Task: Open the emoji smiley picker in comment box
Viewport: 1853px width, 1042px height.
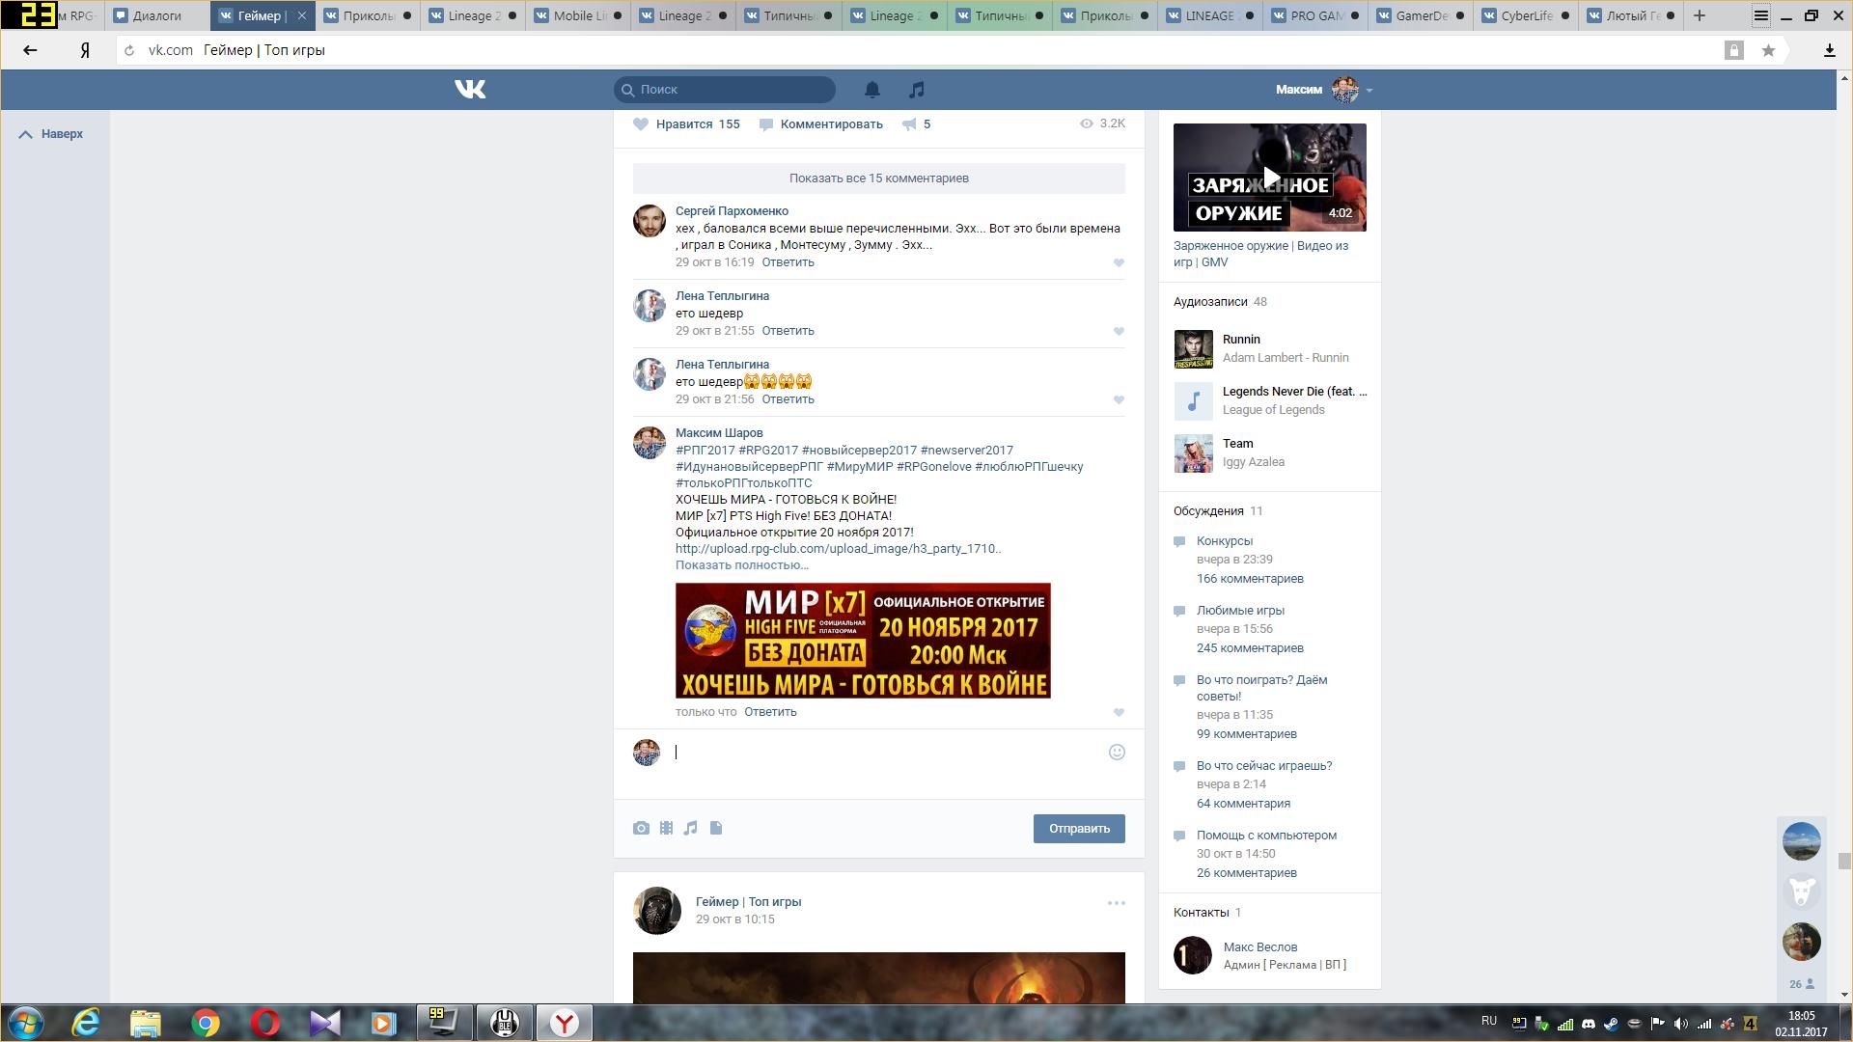Action: coord(1117,753)
